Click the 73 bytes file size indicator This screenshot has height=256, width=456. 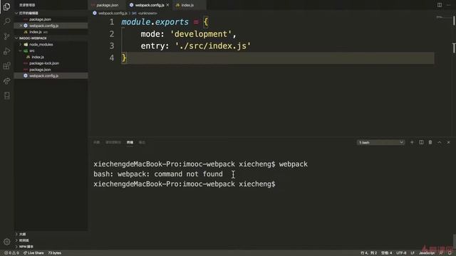tap(54, 253)
